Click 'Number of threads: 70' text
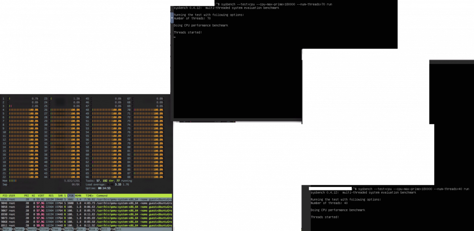 (192, 18)
